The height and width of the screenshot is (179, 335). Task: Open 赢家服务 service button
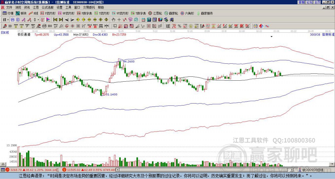[x=205, y=13]
